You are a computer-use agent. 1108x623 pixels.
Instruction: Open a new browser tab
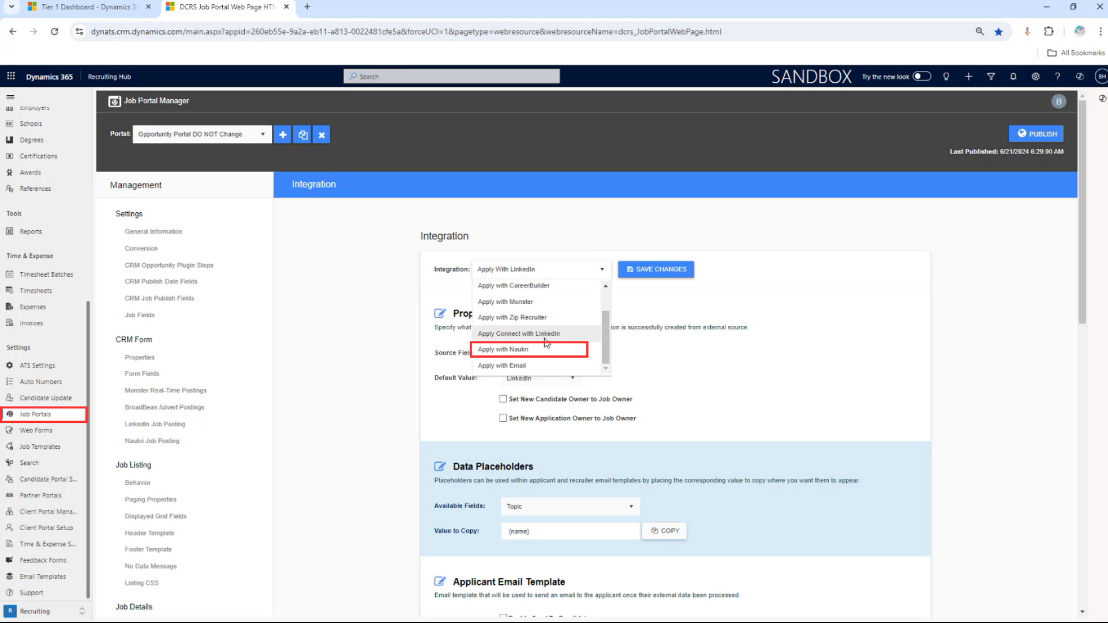click(x=307, y=7)
